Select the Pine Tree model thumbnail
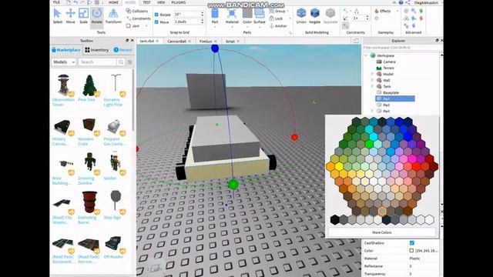This screenshot has width=493, height=277. 89,85
